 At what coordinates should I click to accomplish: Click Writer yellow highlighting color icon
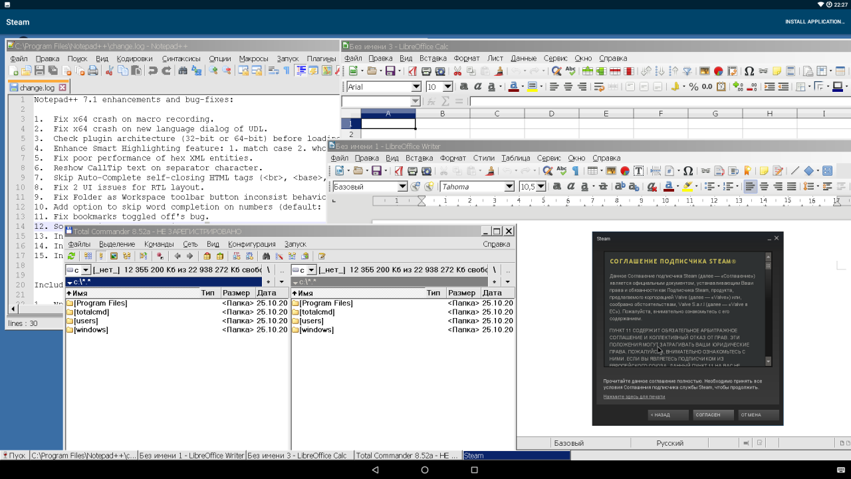(x=688, y=187)
